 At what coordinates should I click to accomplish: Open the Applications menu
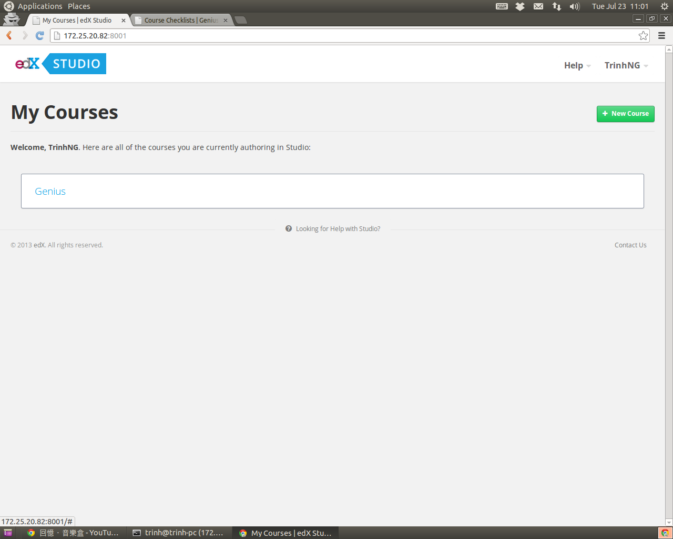40,6
